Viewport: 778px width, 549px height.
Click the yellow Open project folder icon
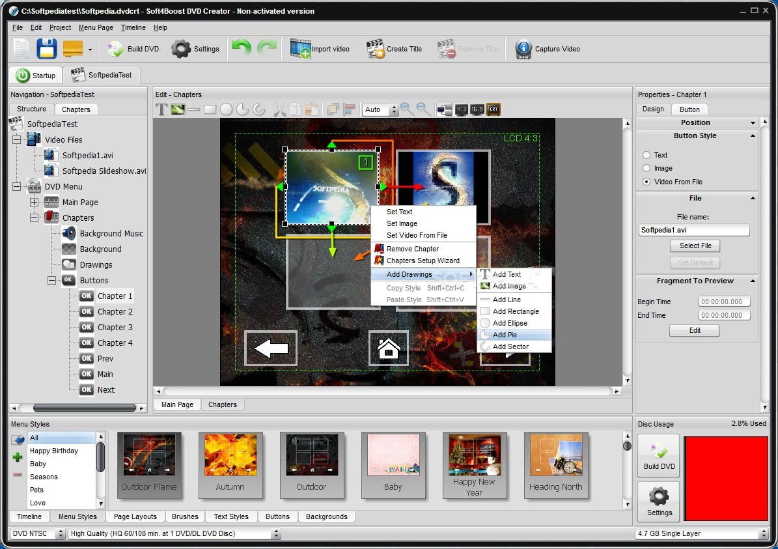tap(73, 49)
